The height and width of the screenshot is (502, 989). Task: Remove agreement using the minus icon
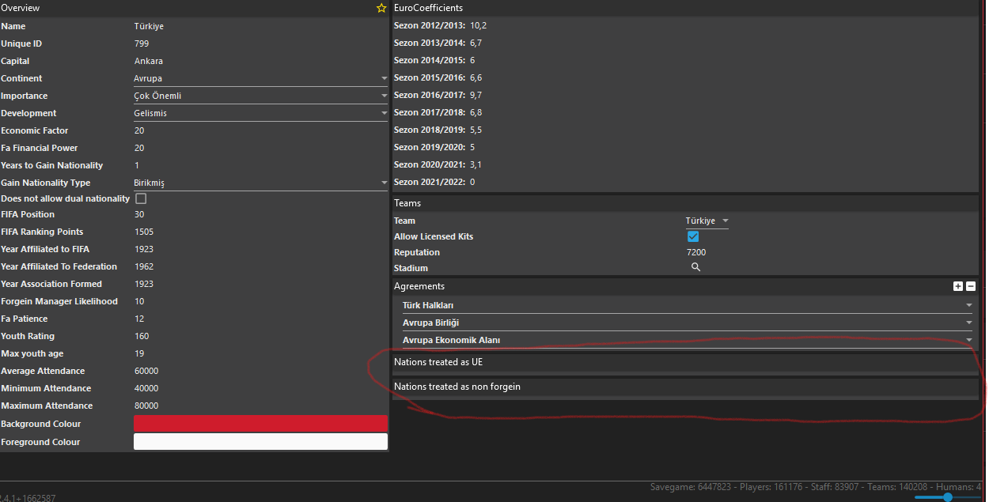point(971,286)
